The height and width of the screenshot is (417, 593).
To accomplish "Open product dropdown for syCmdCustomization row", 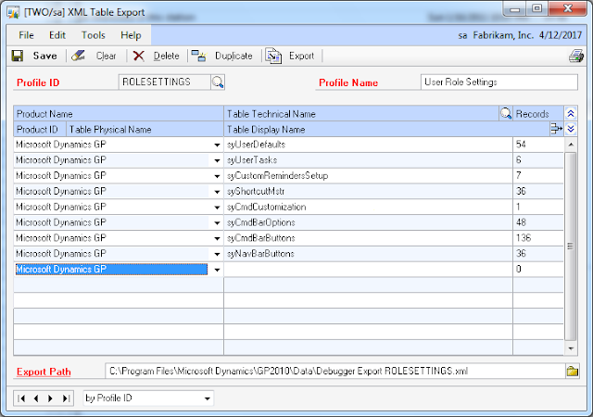I will tap(217, 207).
